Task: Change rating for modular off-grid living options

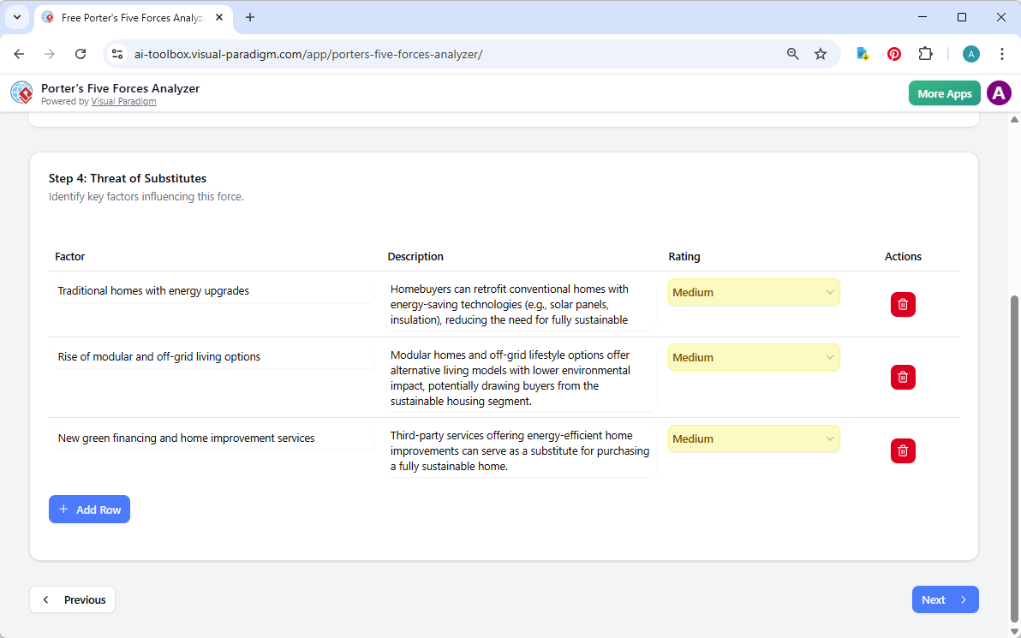Action: (753, 357)
